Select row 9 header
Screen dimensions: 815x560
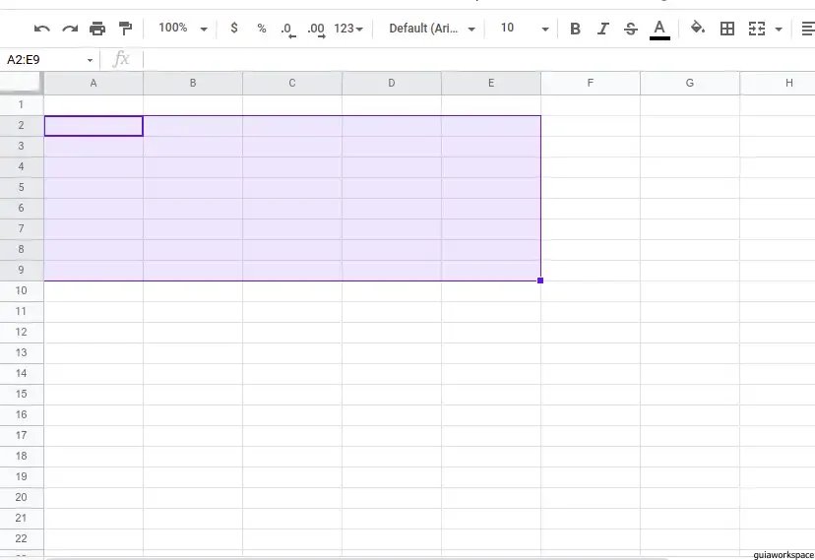coord(22,270)
